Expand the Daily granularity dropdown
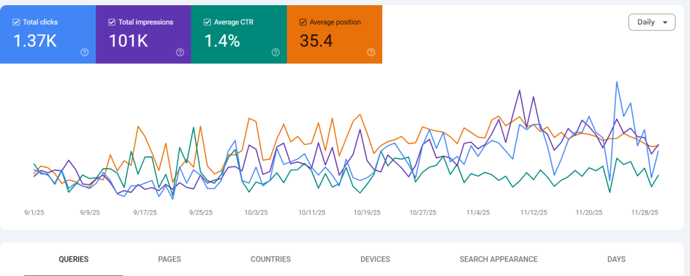This screenshot has width=690, height=276. tap(651, 22)
